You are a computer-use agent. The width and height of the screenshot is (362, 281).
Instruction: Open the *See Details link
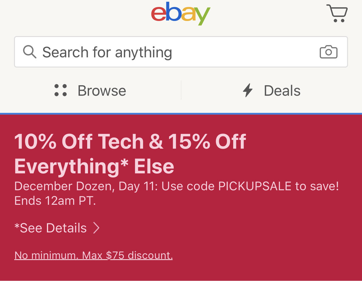[x=51, y=228]
